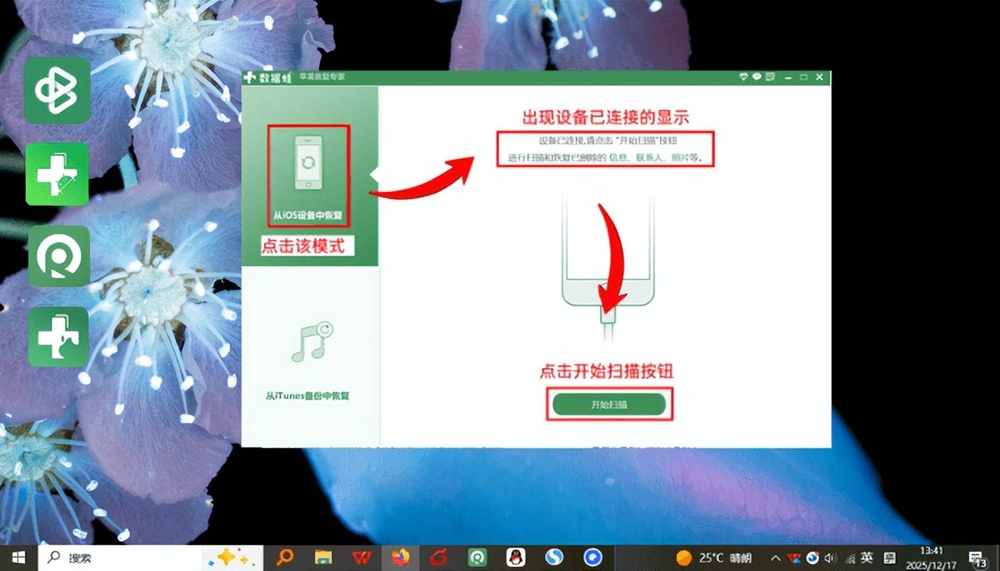Open the green Q app on taskbar
Viewport: 1000px width, 571px height.
tap(476, 557)
